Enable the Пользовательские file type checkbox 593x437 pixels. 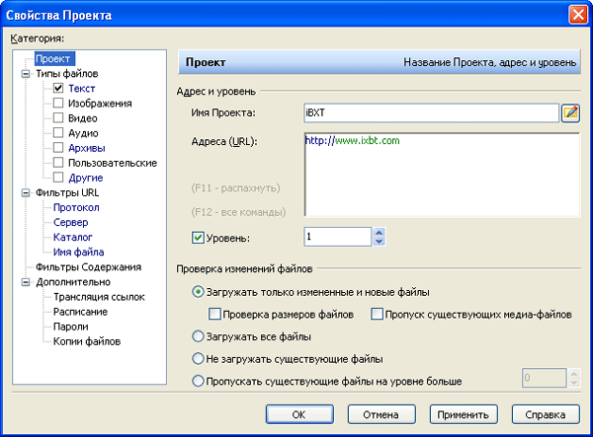pos(58,162)
